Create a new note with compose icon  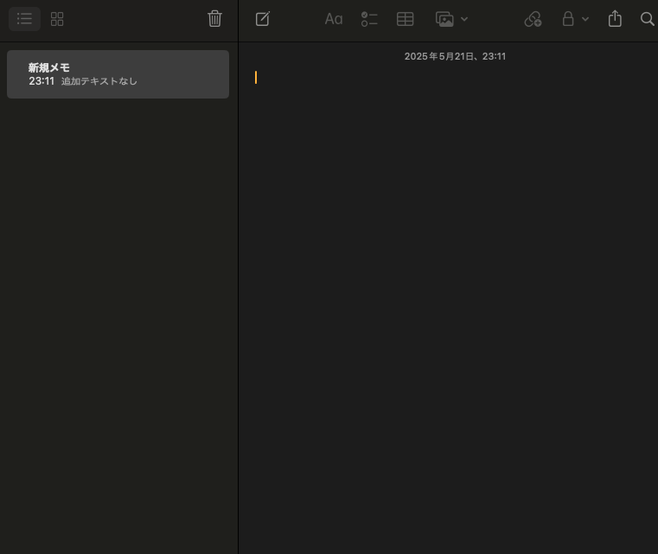coord(263,19)
